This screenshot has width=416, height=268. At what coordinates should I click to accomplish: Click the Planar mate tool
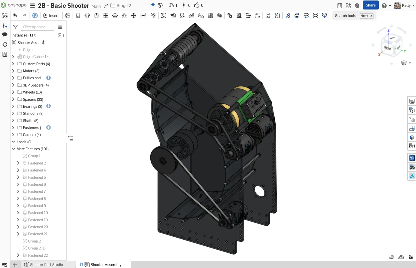click(x=106, y=15)
